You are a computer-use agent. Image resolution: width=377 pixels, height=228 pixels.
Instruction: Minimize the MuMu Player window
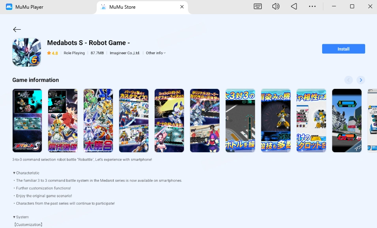(x=334, y=6)
